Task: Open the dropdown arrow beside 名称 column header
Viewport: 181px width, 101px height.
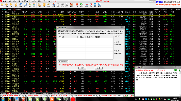Action: click(x=20, y=12)
